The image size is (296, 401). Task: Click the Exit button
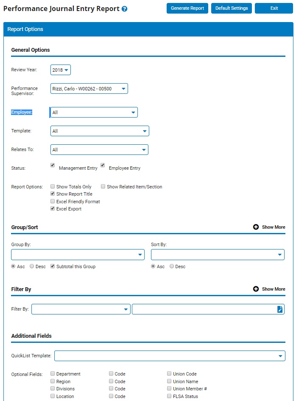pyautogui.click(x=274, y=8)
